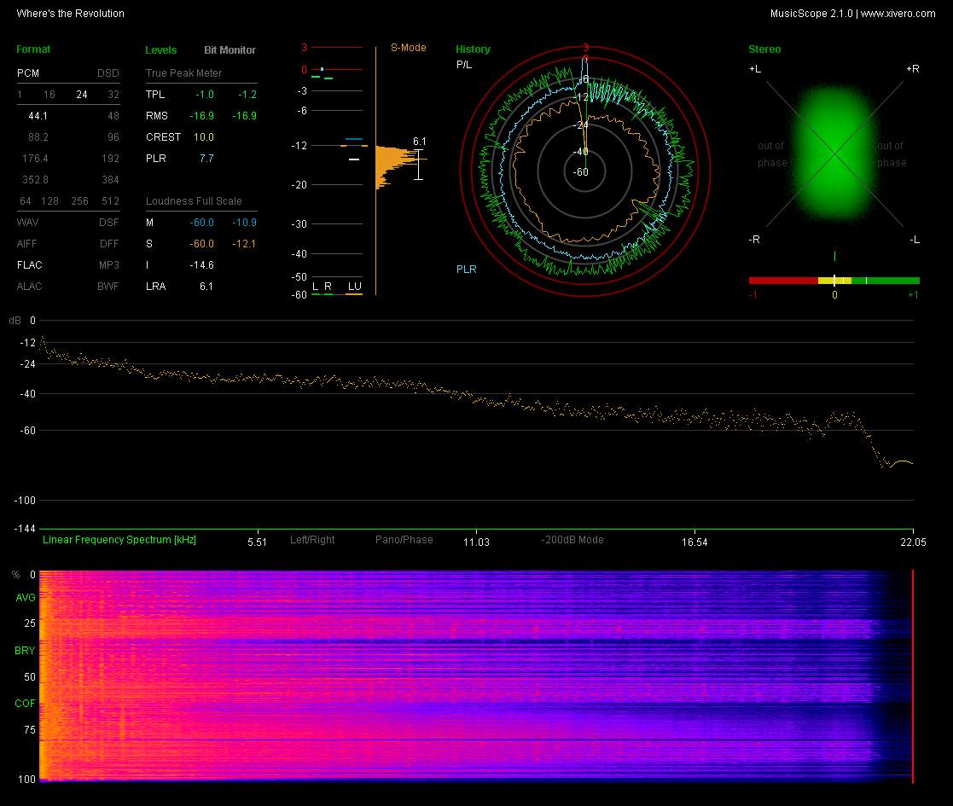Image resolution: width=953 pixels, height=806 pixels.
Task: Toggle S-Mode on the loudness histogram
Action: [408, 48]
